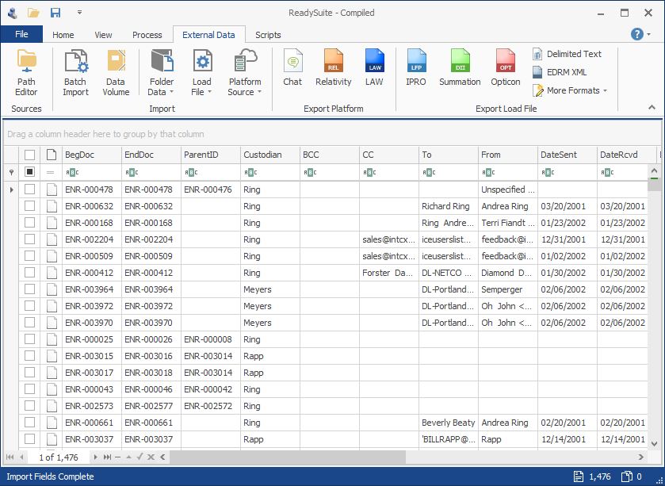Viewport: 665px width, 486px height.
Task: Click the open folder icon in title bar
Action: coord(33,13)
